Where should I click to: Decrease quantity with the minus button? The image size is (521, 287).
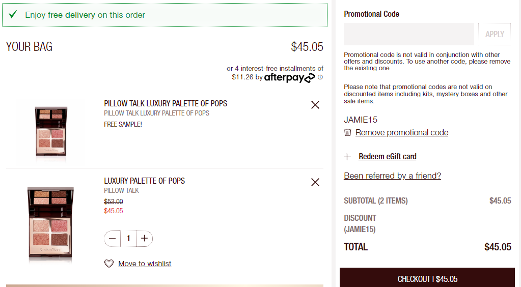(x=113, y=239)
